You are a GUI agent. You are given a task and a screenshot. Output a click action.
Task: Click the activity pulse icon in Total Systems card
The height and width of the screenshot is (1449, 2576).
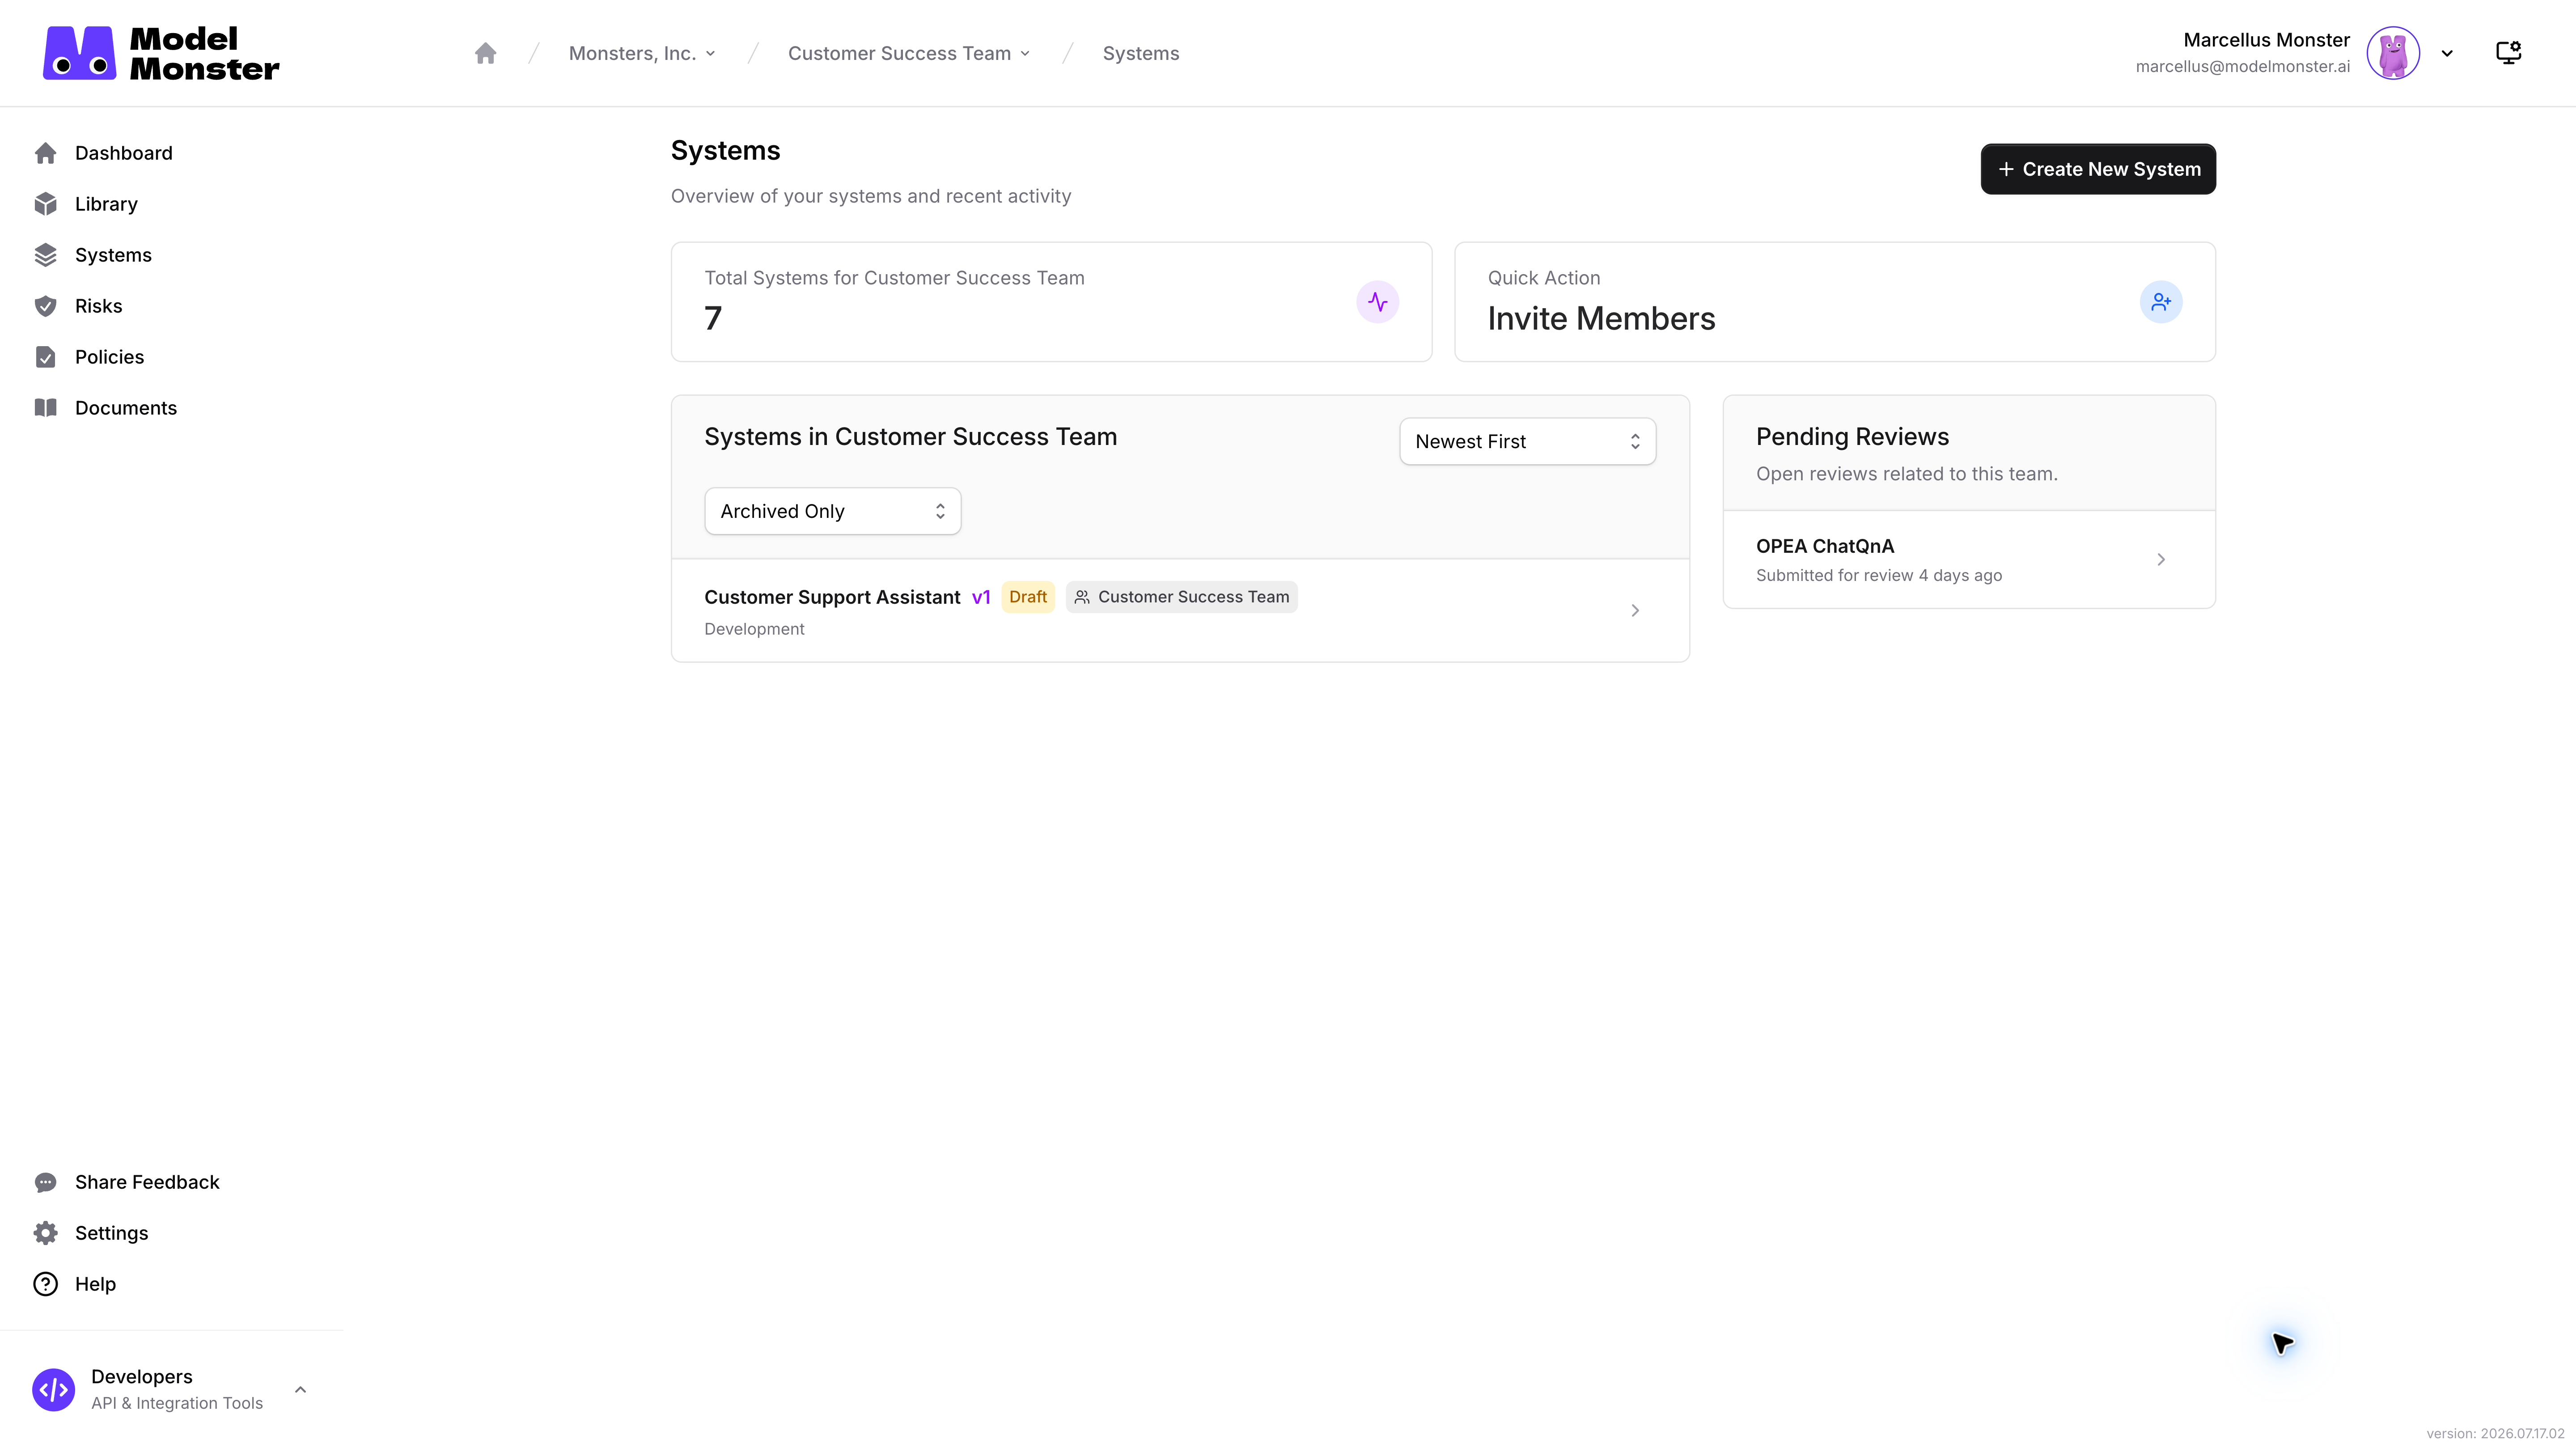[1377, 302]
